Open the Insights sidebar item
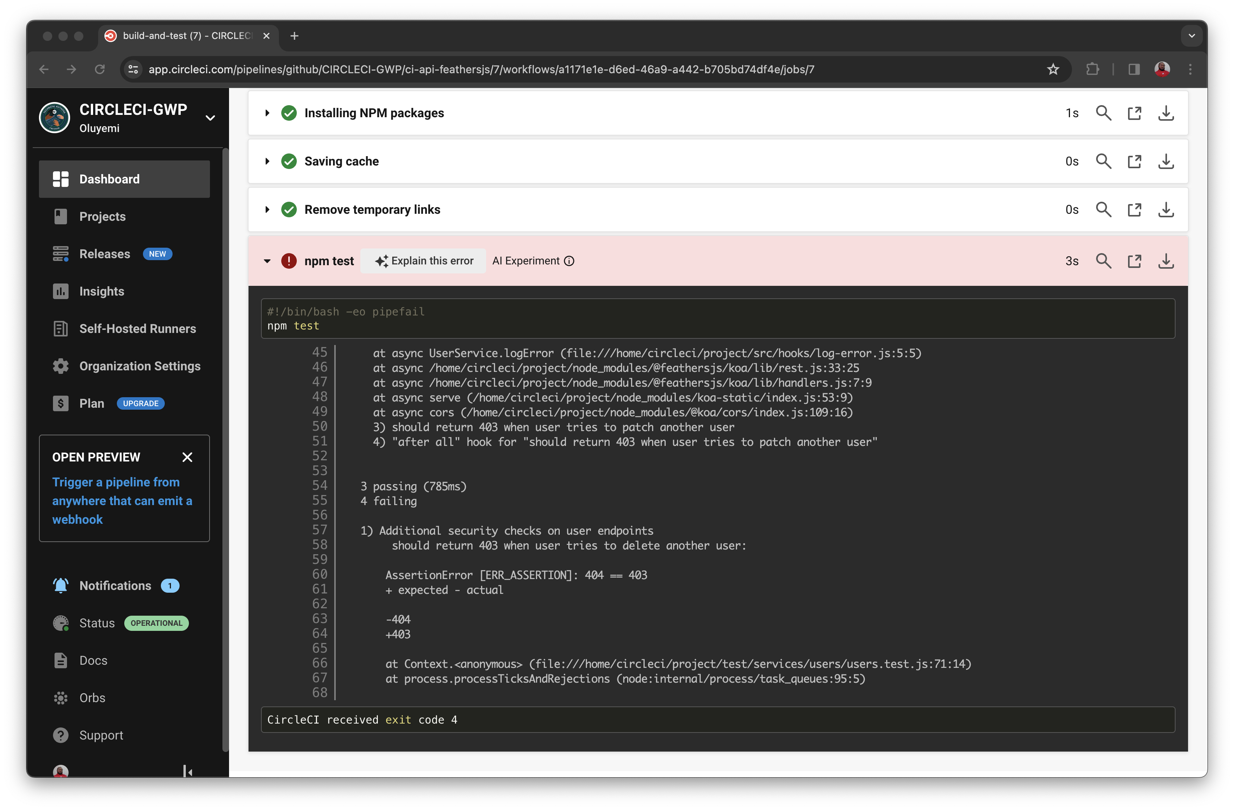 coord(102,291)
